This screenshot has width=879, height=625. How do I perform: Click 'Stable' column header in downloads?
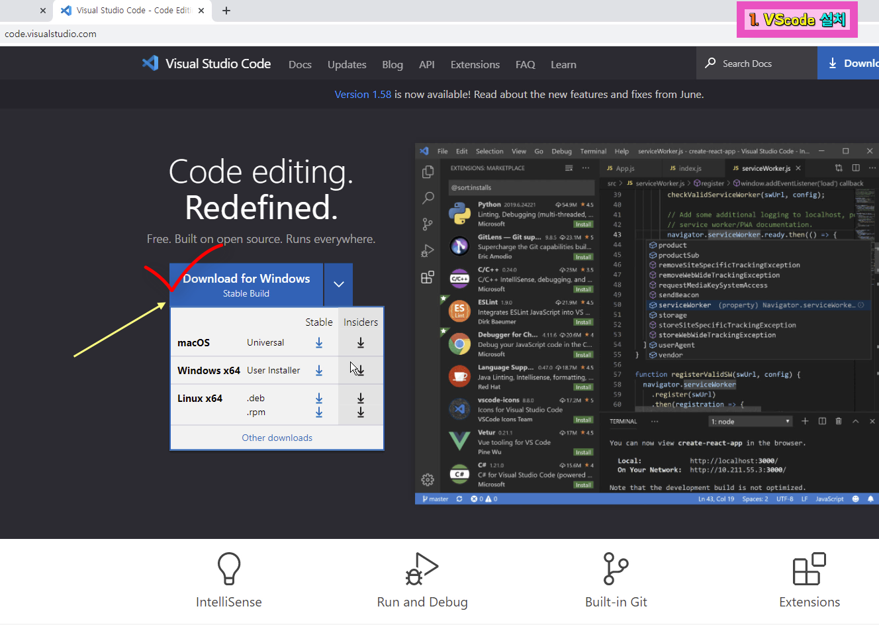point(319,322)
